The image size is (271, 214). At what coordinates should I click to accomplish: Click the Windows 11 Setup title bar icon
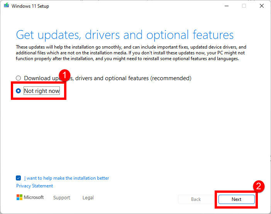[x=7, y=5]
